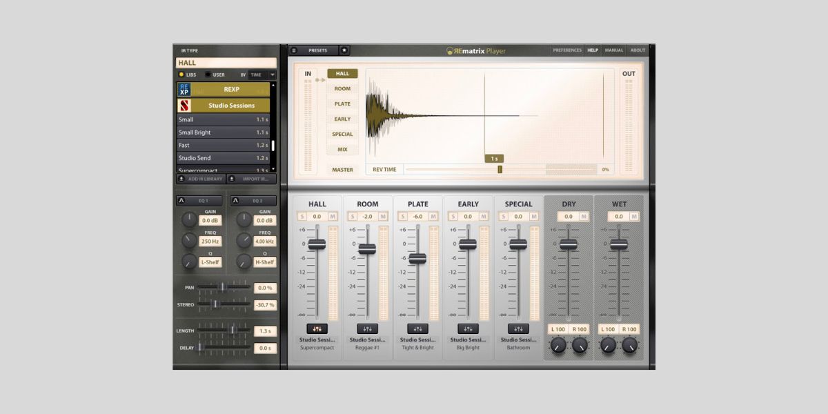
Task: Open the Early channel EQ settings icon
Action: [468, 329]
